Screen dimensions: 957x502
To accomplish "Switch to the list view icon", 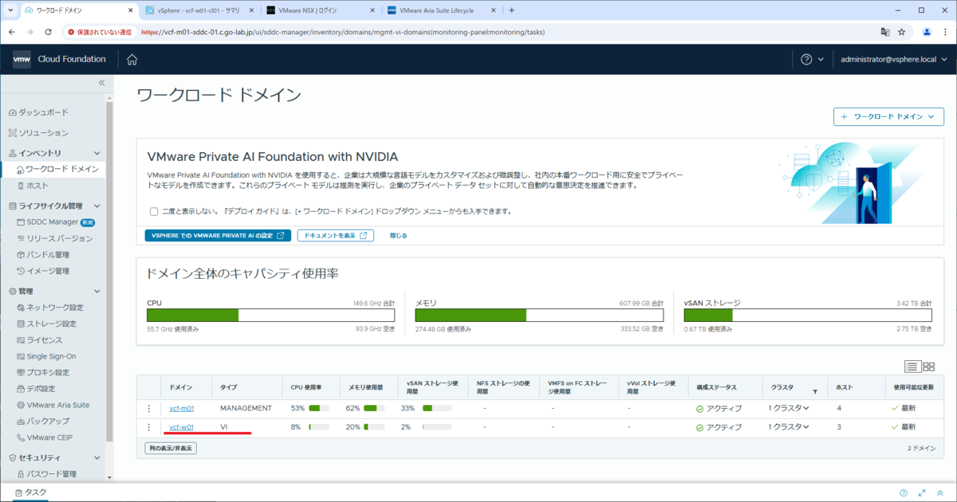I will [x=912, y=367].
